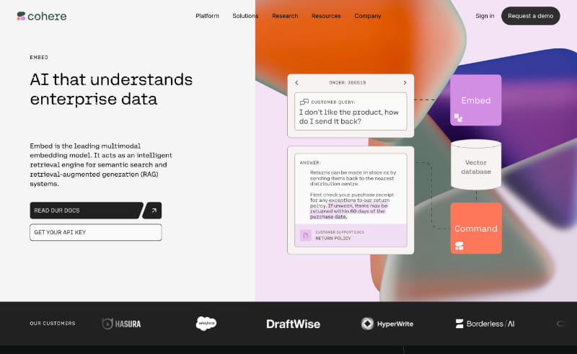Click the Cohere logo
Screen dimensions: 577x354
pos(42,16)
